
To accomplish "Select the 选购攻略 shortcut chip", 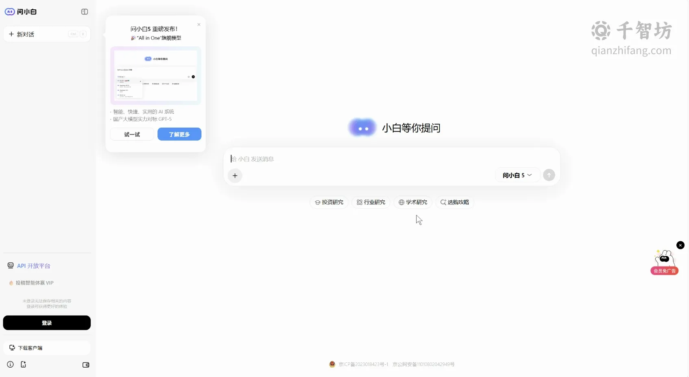I will pyautogui.click(x=455, y=202).
